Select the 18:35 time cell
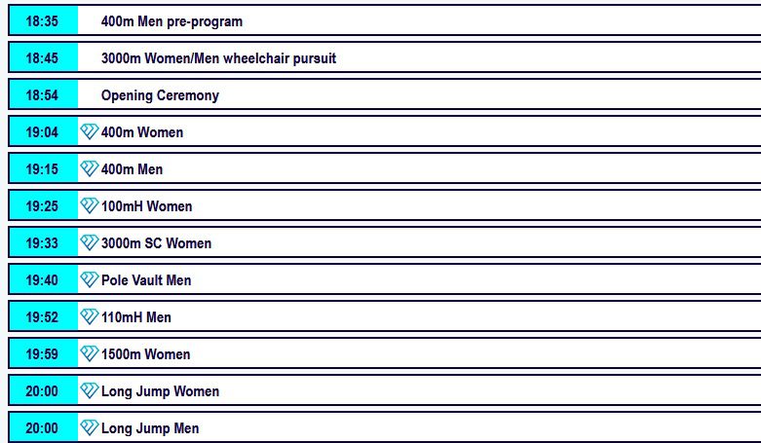Screen dimensions: 761x443 point(43,20)
